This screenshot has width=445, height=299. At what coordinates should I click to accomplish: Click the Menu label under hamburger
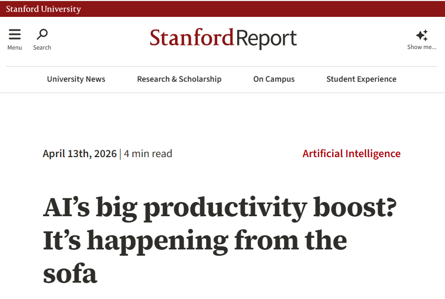(15, 47)
